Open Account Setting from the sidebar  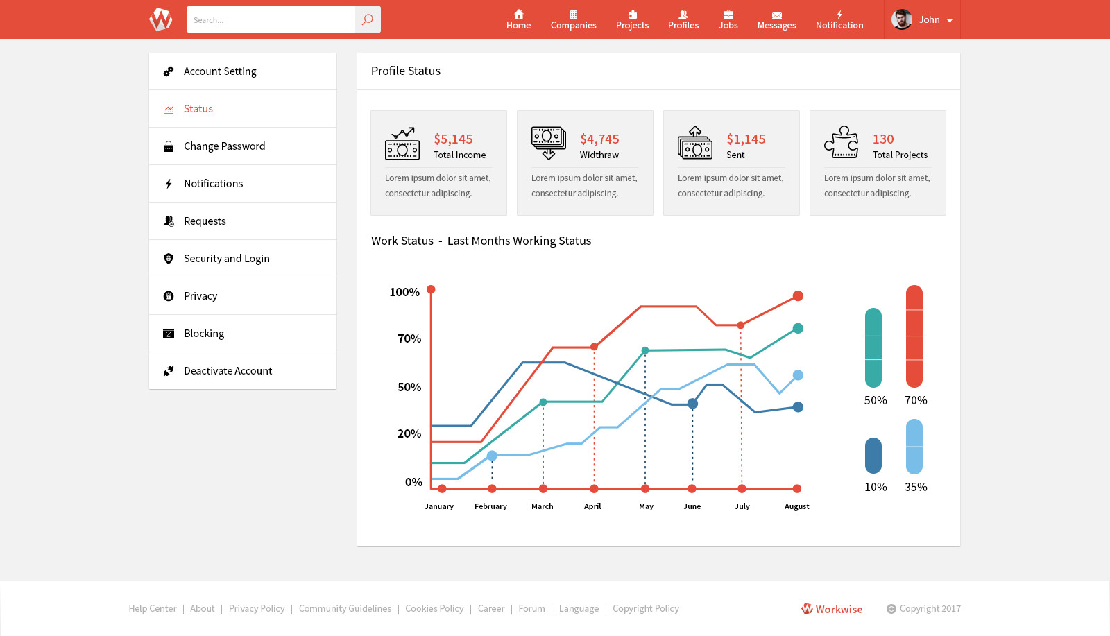[219, 71]
